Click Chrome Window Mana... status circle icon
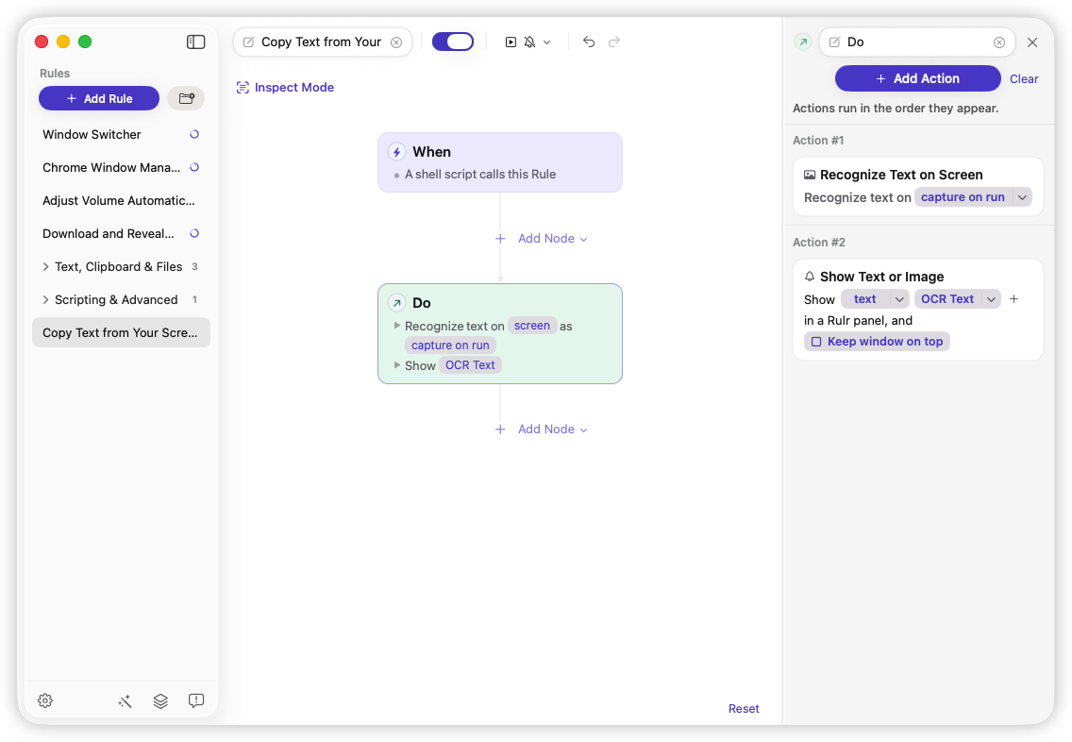Viewport: 1072px width, 742px height. (x=194, y=167)
